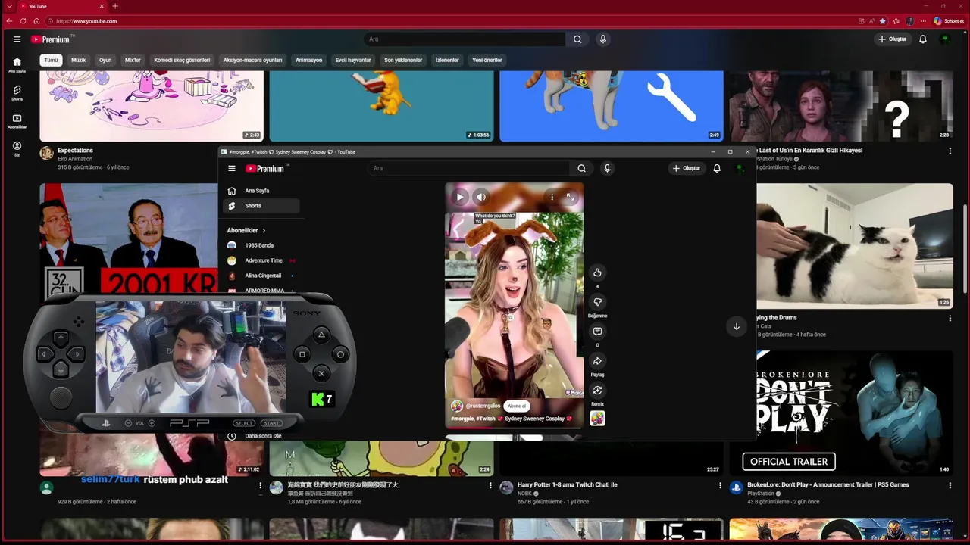Play the Short with the play button
970x545 pixels.
tap(459, 197)
